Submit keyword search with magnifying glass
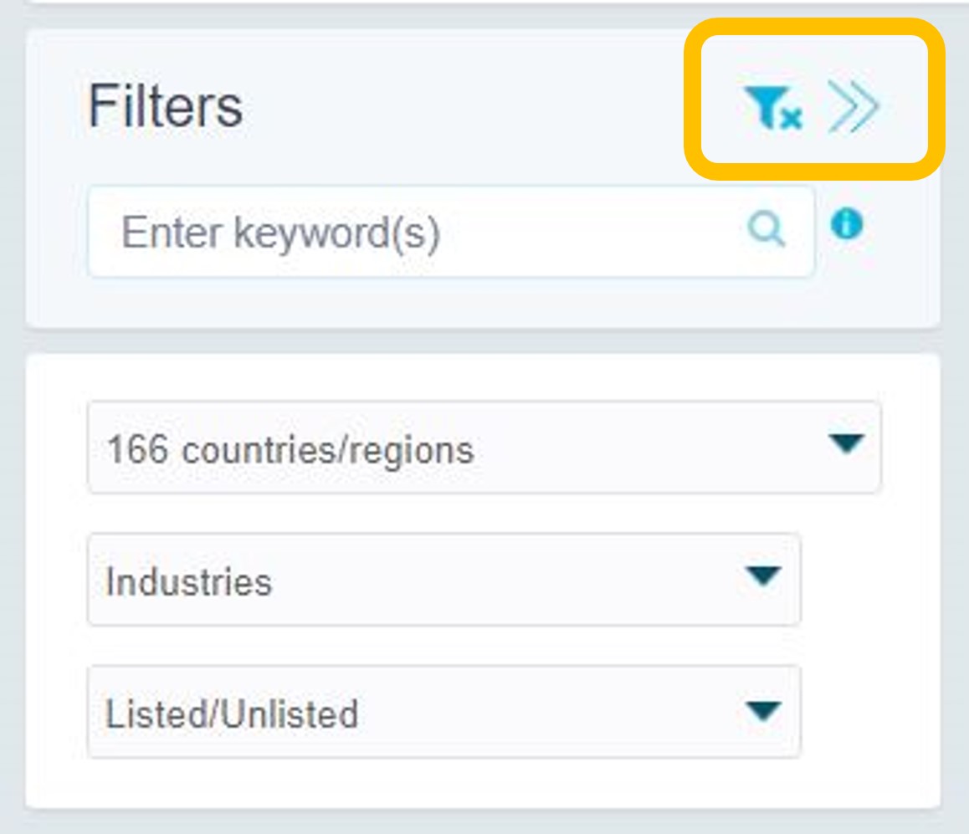 [x=766, y=228]
